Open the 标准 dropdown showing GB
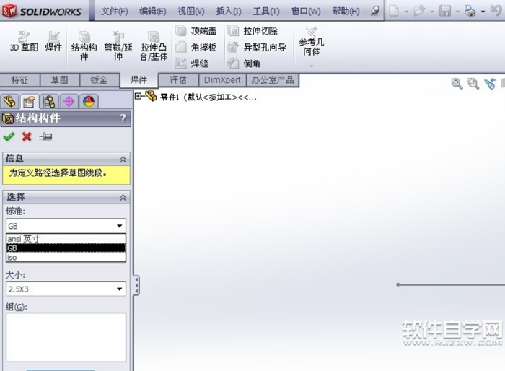The image size is (505, 371). 66,226
